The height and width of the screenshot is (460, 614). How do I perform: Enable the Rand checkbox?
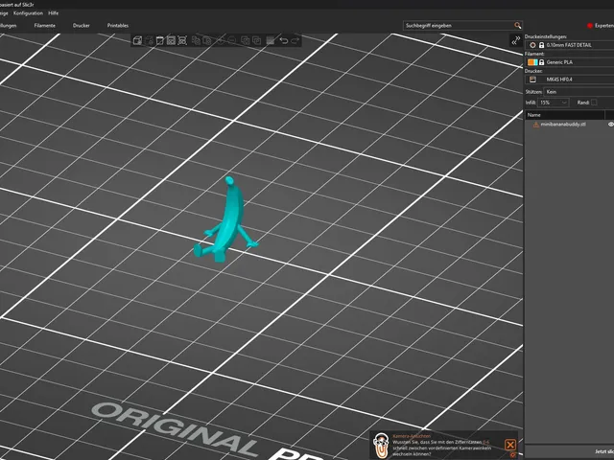594,103
